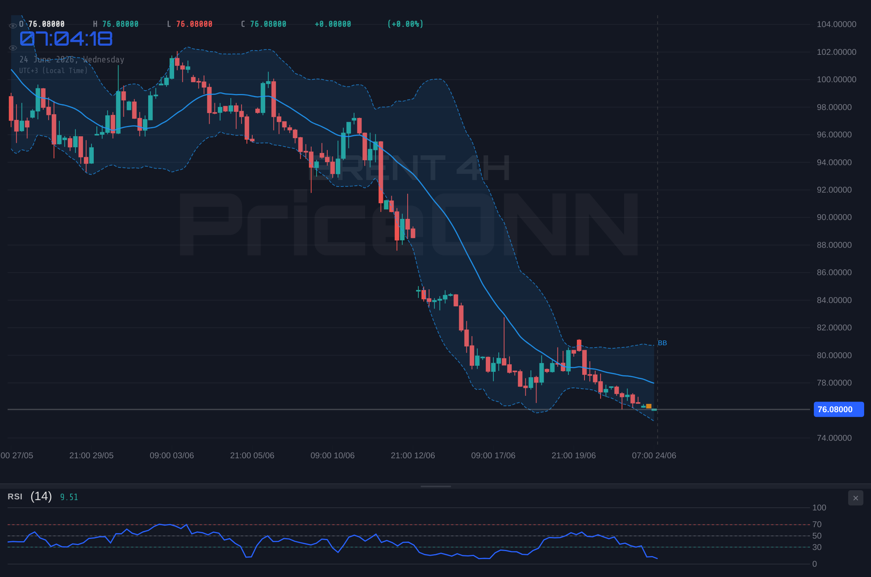The image size is (871, 577).
Task: Click the 74.00000 price axis label
Action: pos(834,438)
